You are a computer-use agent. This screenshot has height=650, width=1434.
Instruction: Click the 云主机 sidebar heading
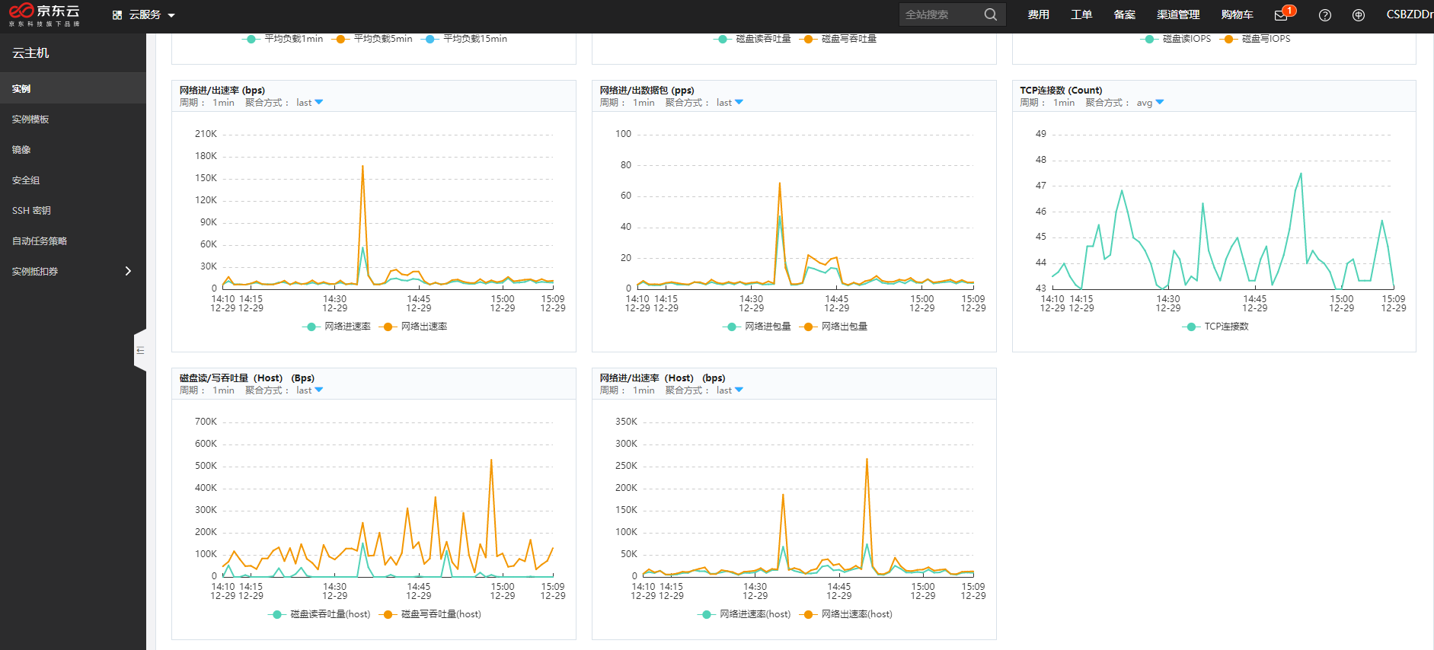coord(30,53)
